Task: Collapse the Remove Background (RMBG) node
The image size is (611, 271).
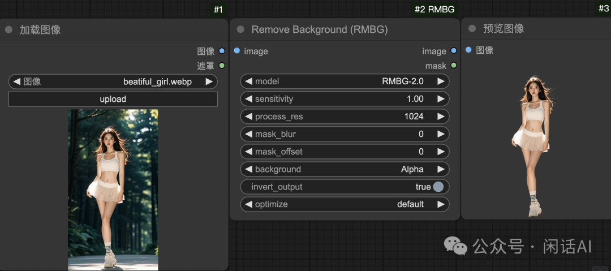Action: tap(240, 29)
